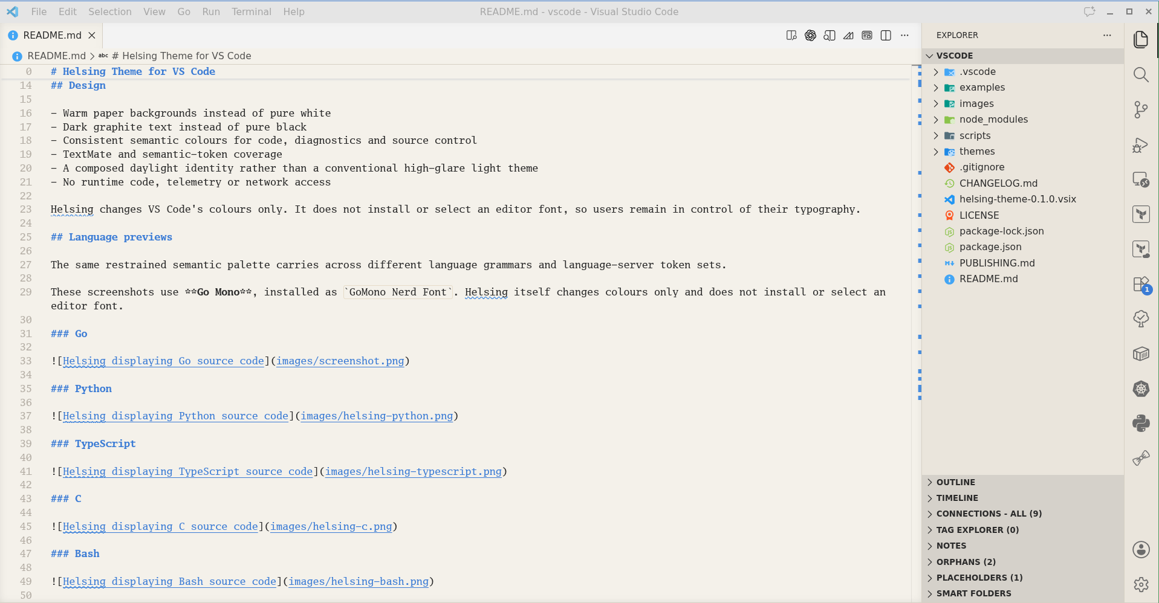
Task: Follow the images/helsing-python.png link
Action: (x=377, y=416)
